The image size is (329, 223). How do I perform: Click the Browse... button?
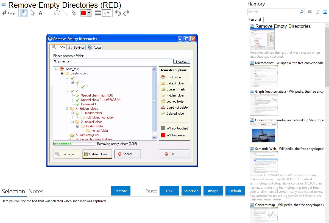[x=182, y=61]
